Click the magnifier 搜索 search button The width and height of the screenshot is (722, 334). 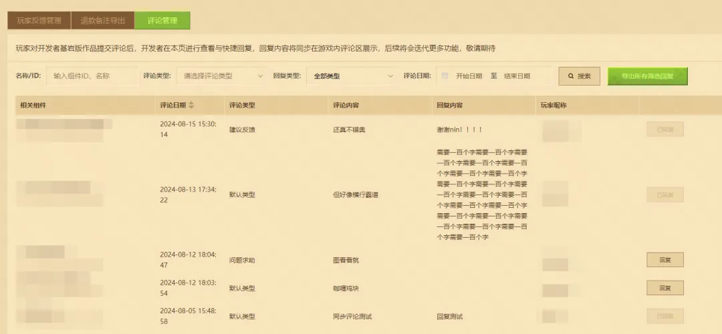(x=579, y=76)
